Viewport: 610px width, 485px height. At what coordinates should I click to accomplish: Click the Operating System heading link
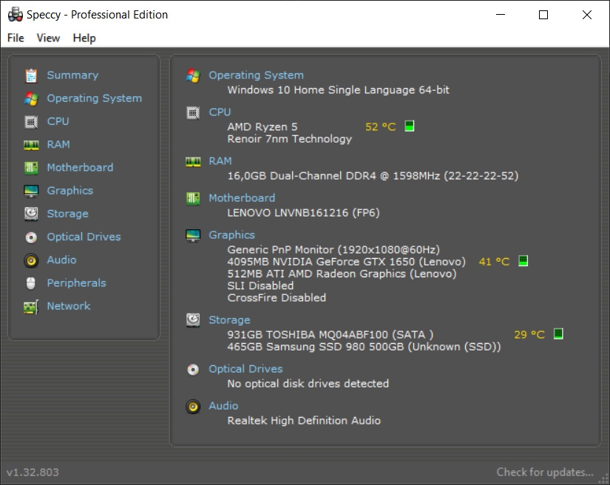(256, 75)
